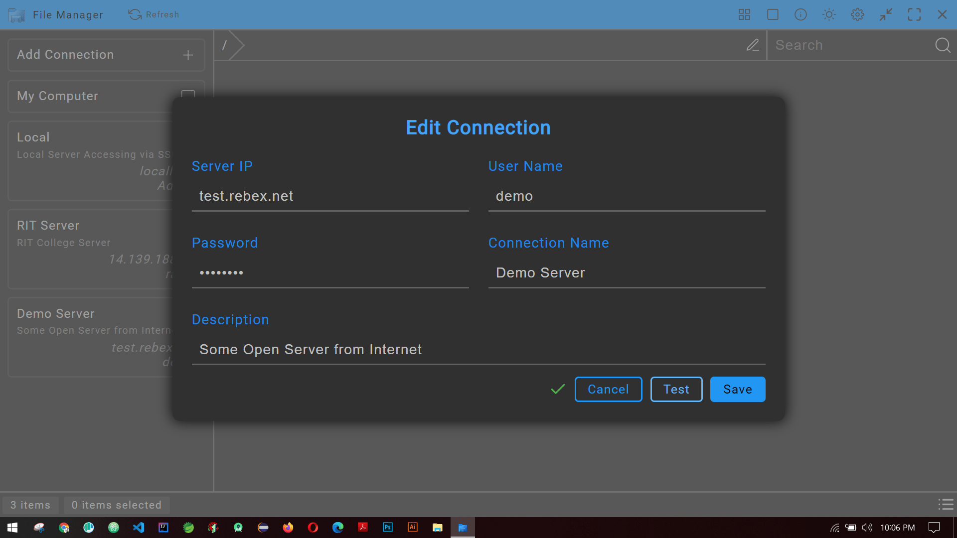Click the search magnifier icon

[x=943, y=45]
